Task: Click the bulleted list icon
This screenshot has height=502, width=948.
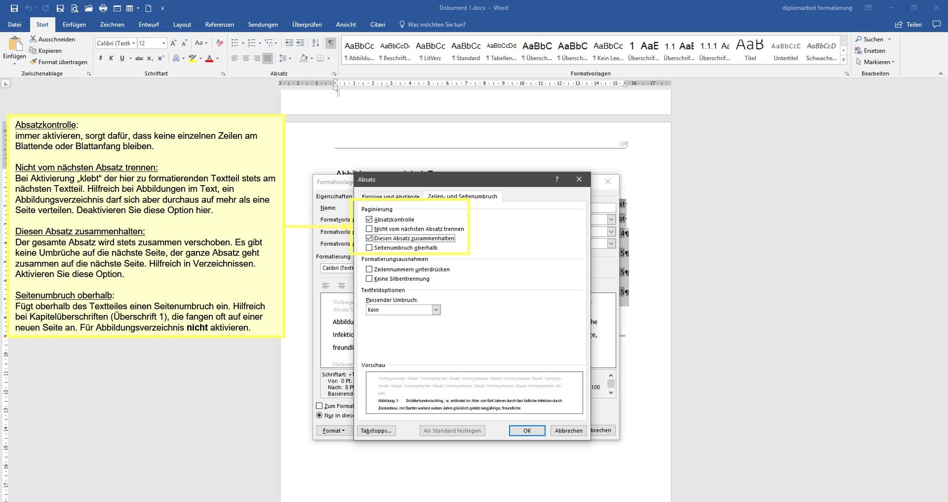Action: pyautogui.click(x=235, y=43)
